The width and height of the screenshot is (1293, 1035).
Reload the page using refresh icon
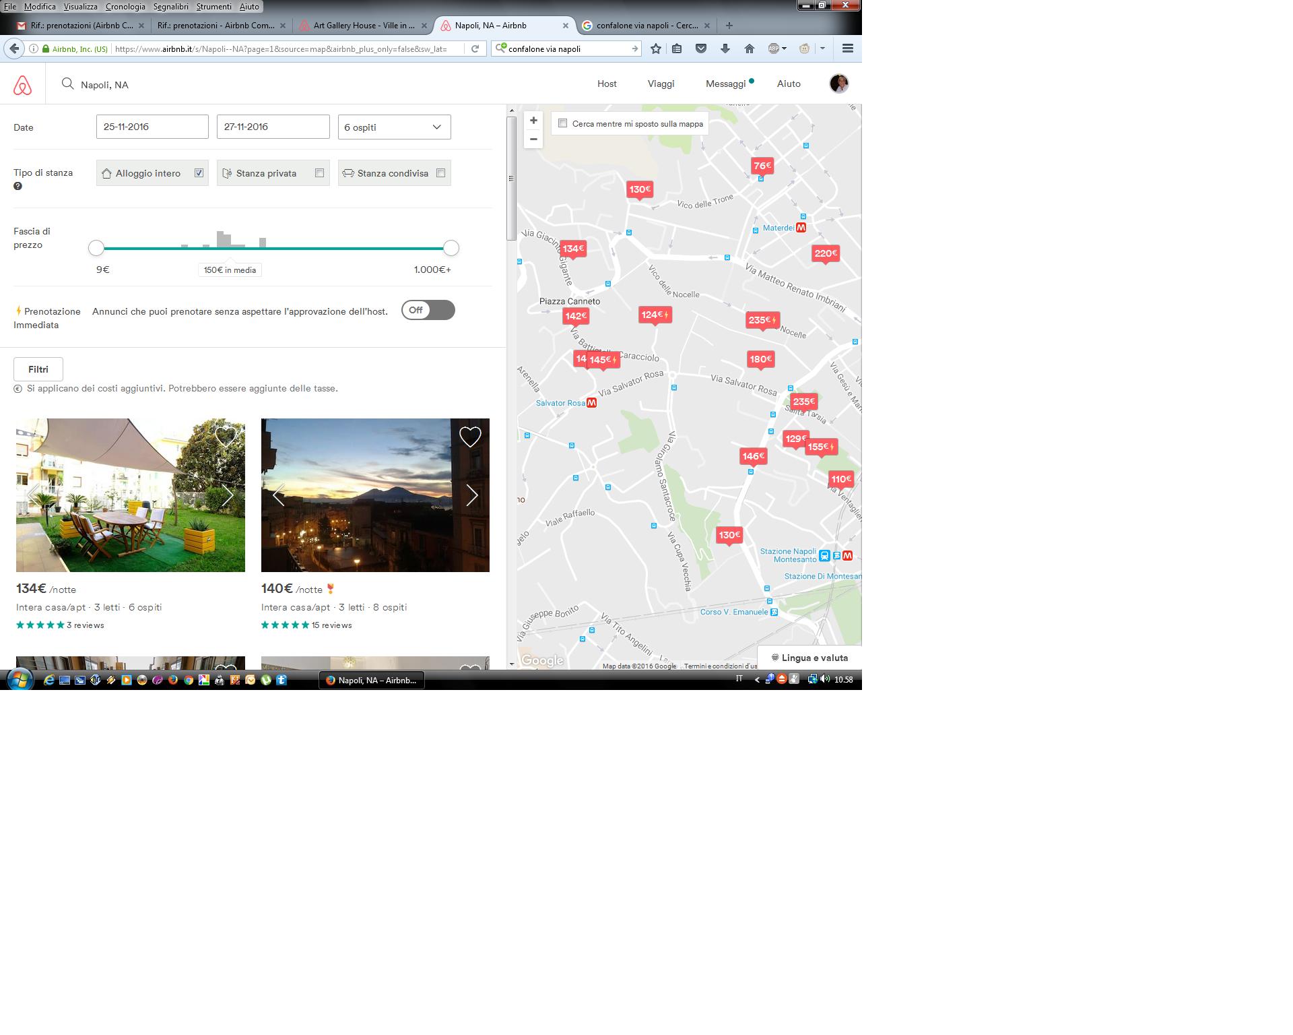(475, 49)
